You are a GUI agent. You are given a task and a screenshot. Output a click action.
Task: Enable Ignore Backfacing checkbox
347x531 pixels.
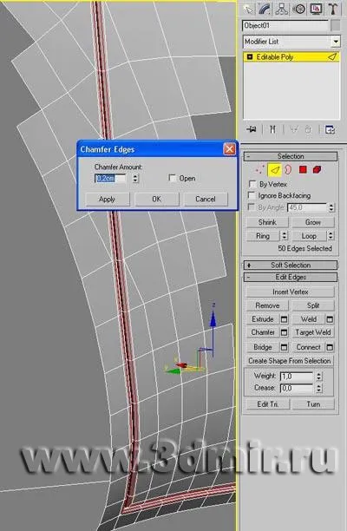point(252,195)
